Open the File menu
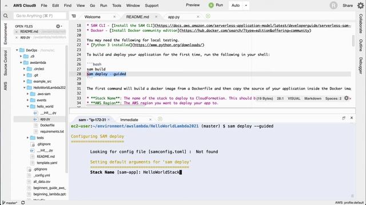The height and width of the screenshot is (205, 366). point(44,5)
